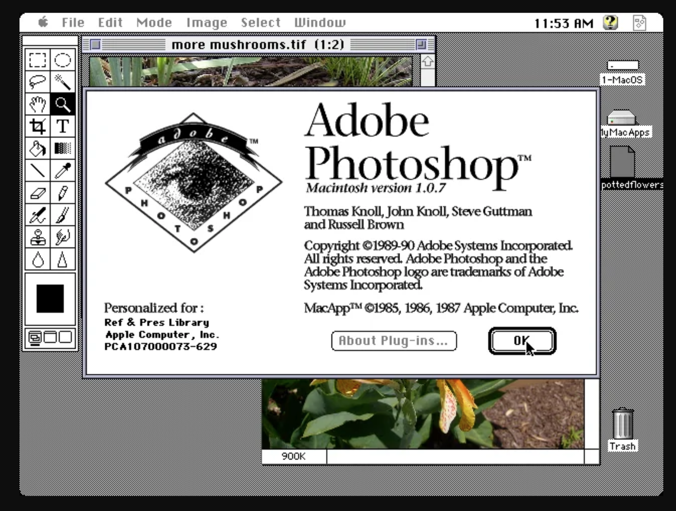Click the more mushrooms.tif title bar

pyautogui.click(x=259, y=44)
